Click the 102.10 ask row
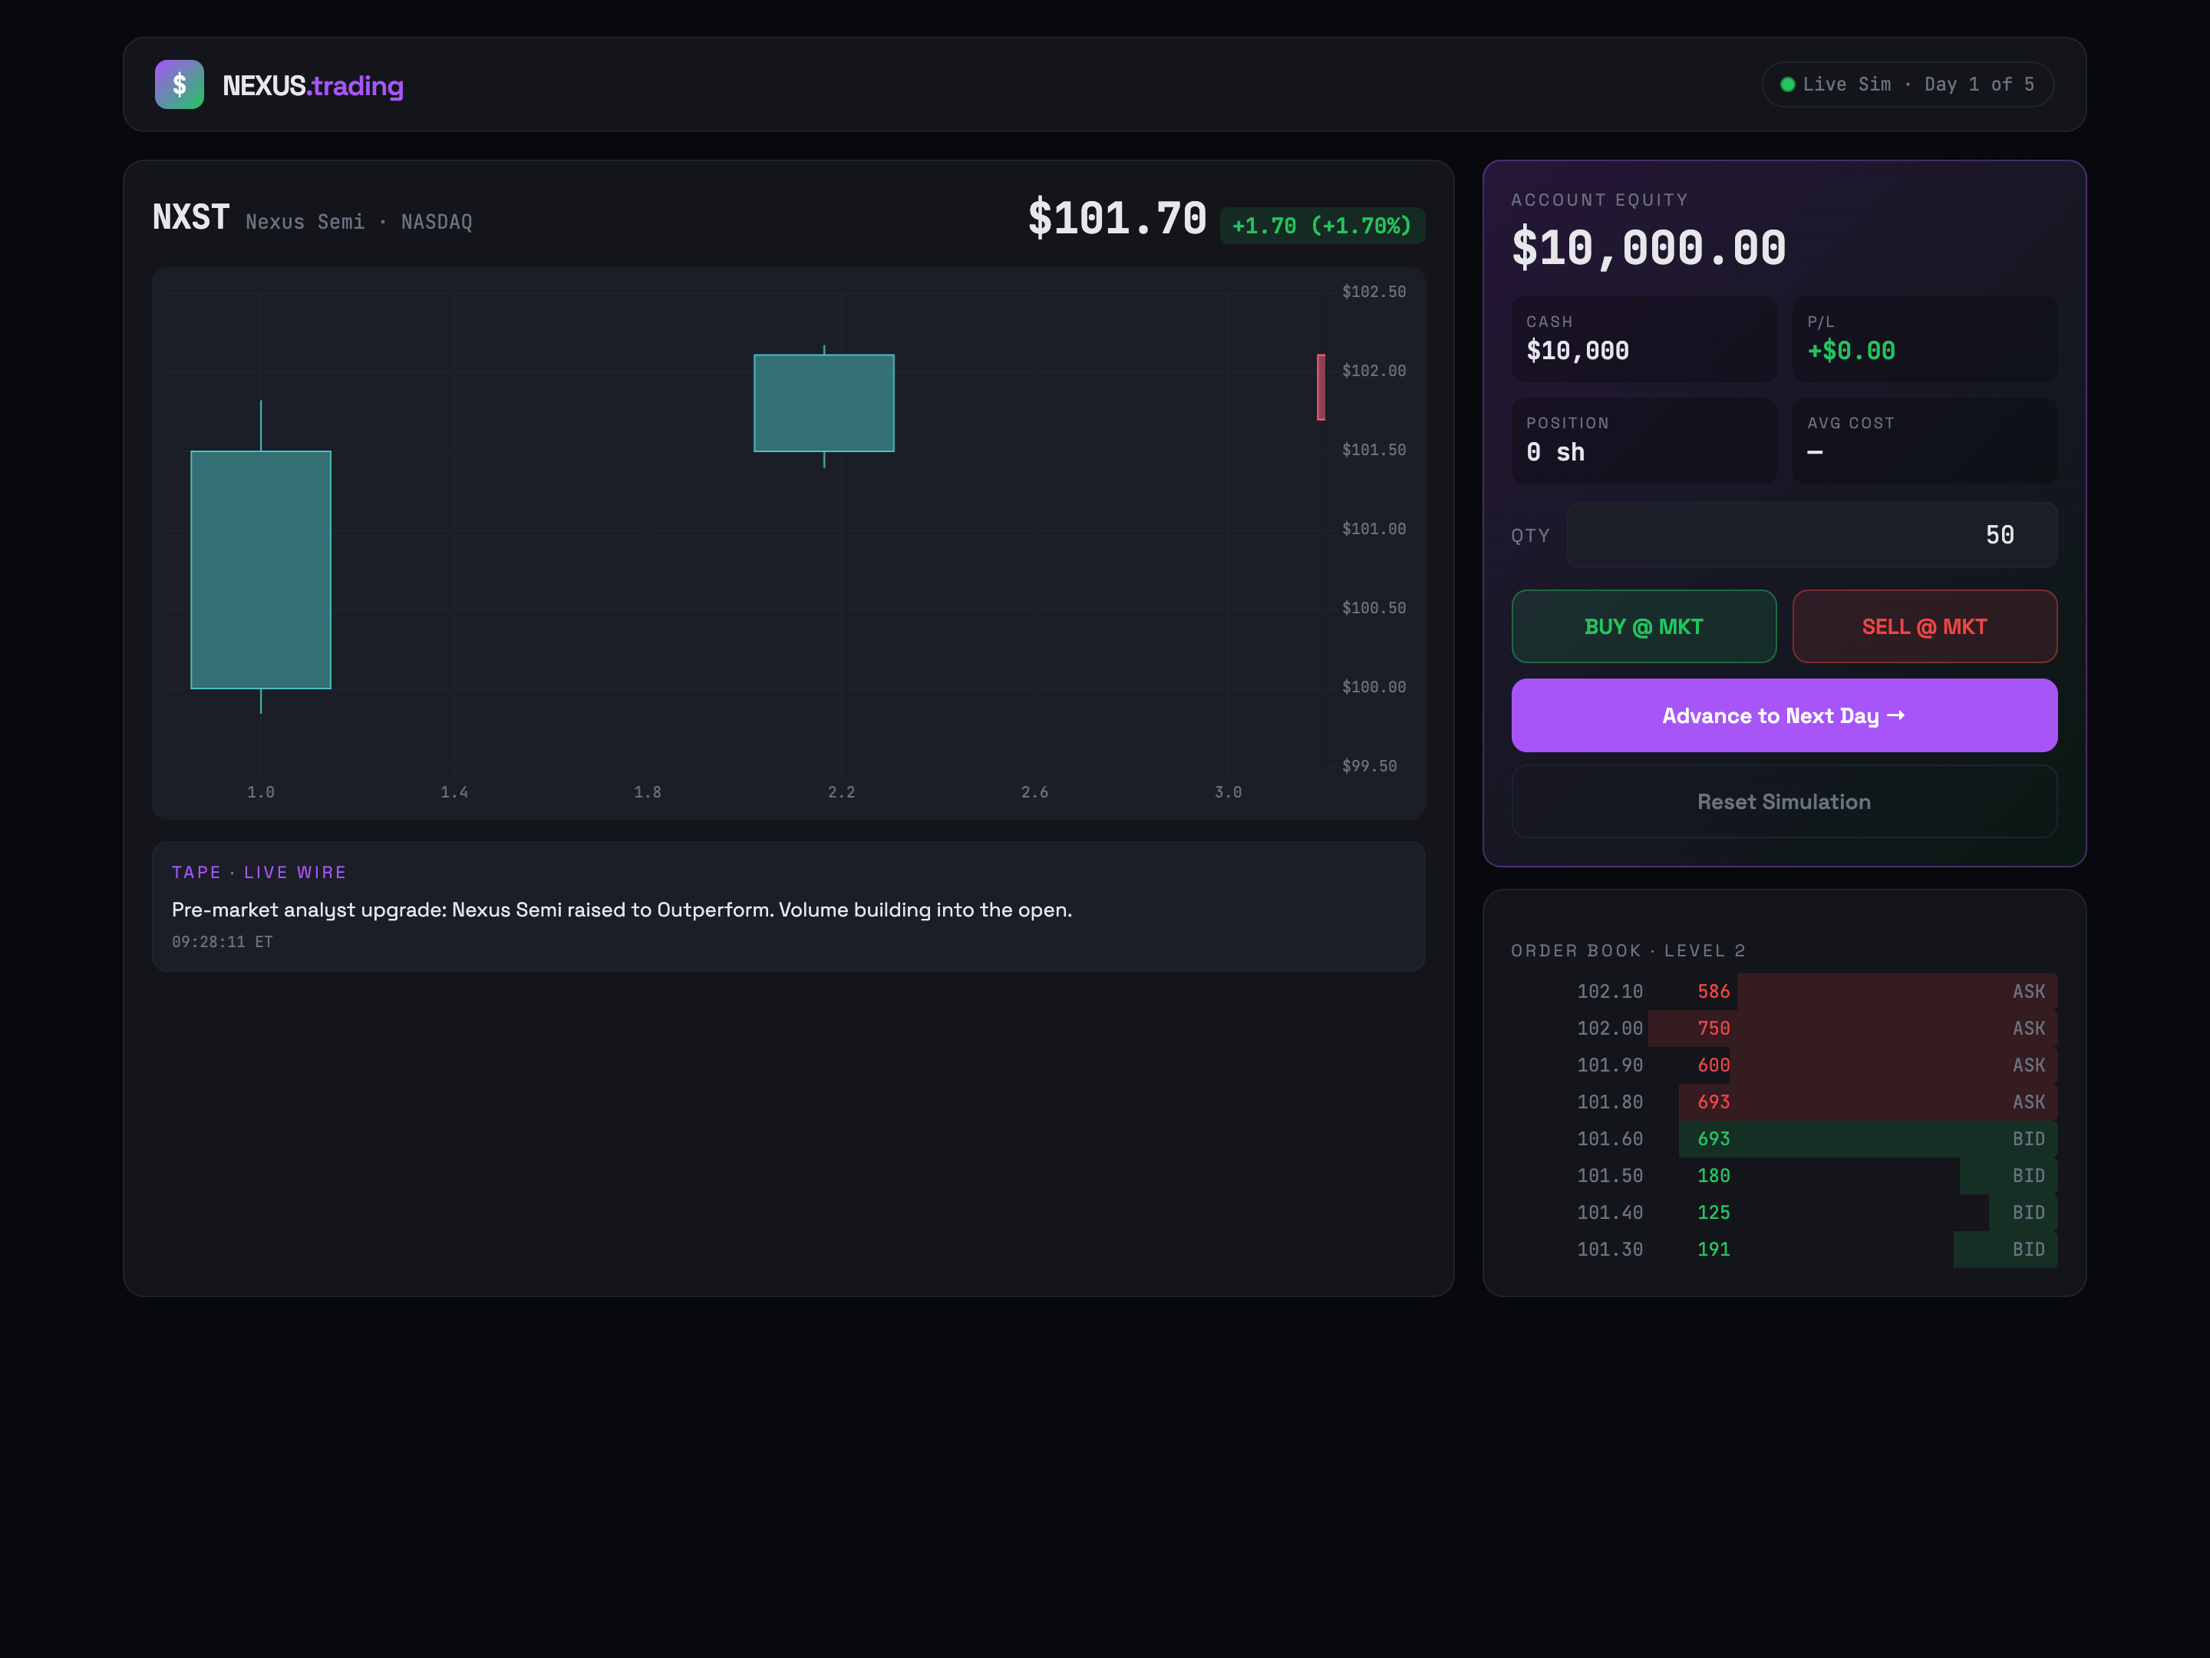 (x=1784, y=992)
